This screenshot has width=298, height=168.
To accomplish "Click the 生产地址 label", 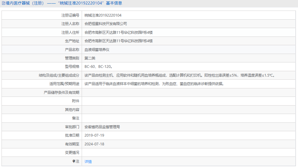I will point(72,41).
